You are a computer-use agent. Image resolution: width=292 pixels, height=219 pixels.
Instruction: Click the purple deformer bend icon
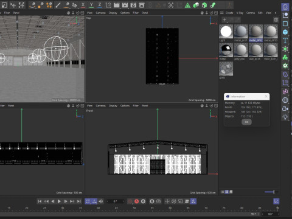tap(285, 74)
